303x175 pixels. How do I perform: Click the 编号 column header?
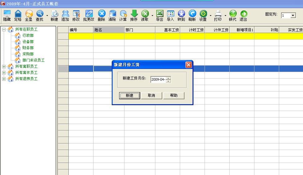coord(81,30)
